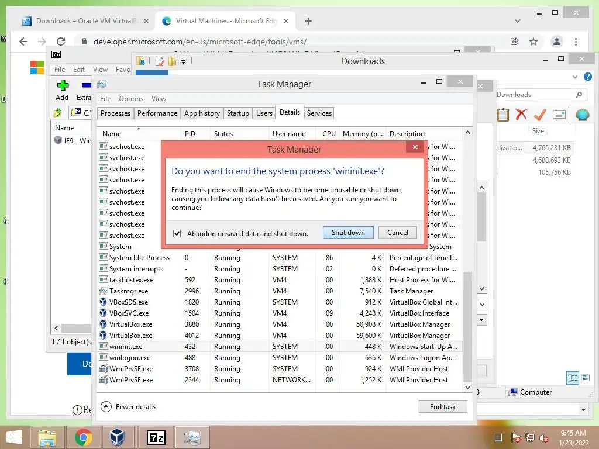Click the Paste clipboard icon in Downloads ribbon
This screenshot has height=449, width=599.
tap(503, 114)
